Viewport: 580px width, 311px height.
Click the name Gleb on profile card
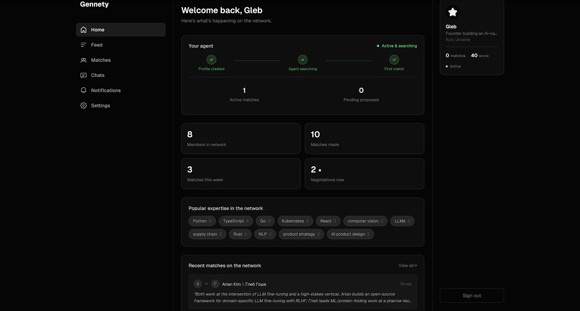(451, 26)
